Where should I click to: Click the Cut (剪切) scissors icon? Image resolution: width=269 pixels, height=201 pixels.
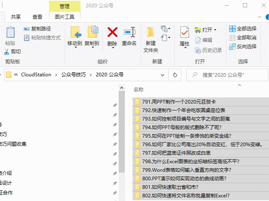point(7,52)
